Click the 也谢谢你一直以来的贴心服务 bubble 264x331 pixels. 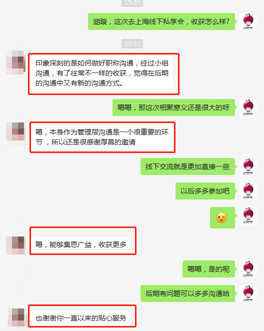[x=81, y=317]
